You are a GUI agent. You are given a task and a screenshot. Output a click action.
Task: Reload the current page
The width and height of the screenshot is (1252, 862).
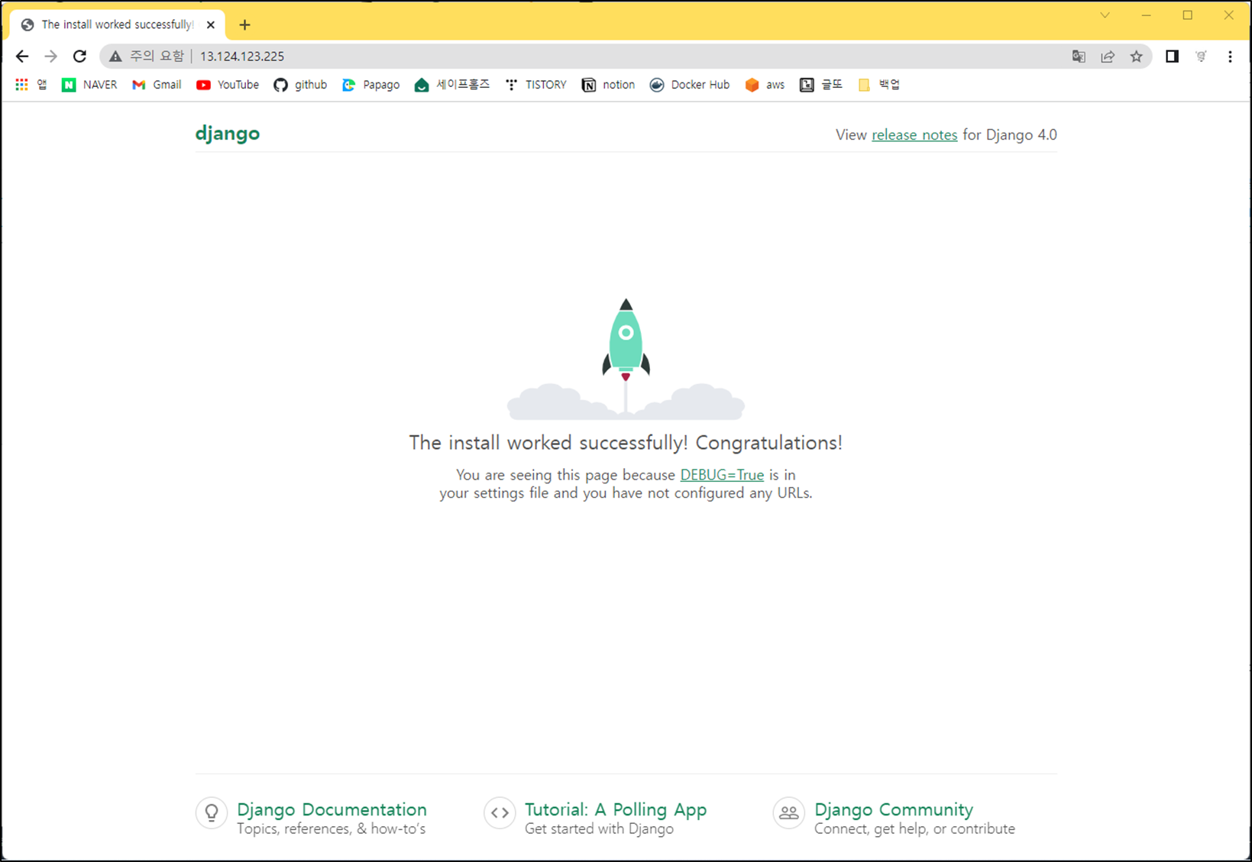pyautogui.click(x=79, y=56)
